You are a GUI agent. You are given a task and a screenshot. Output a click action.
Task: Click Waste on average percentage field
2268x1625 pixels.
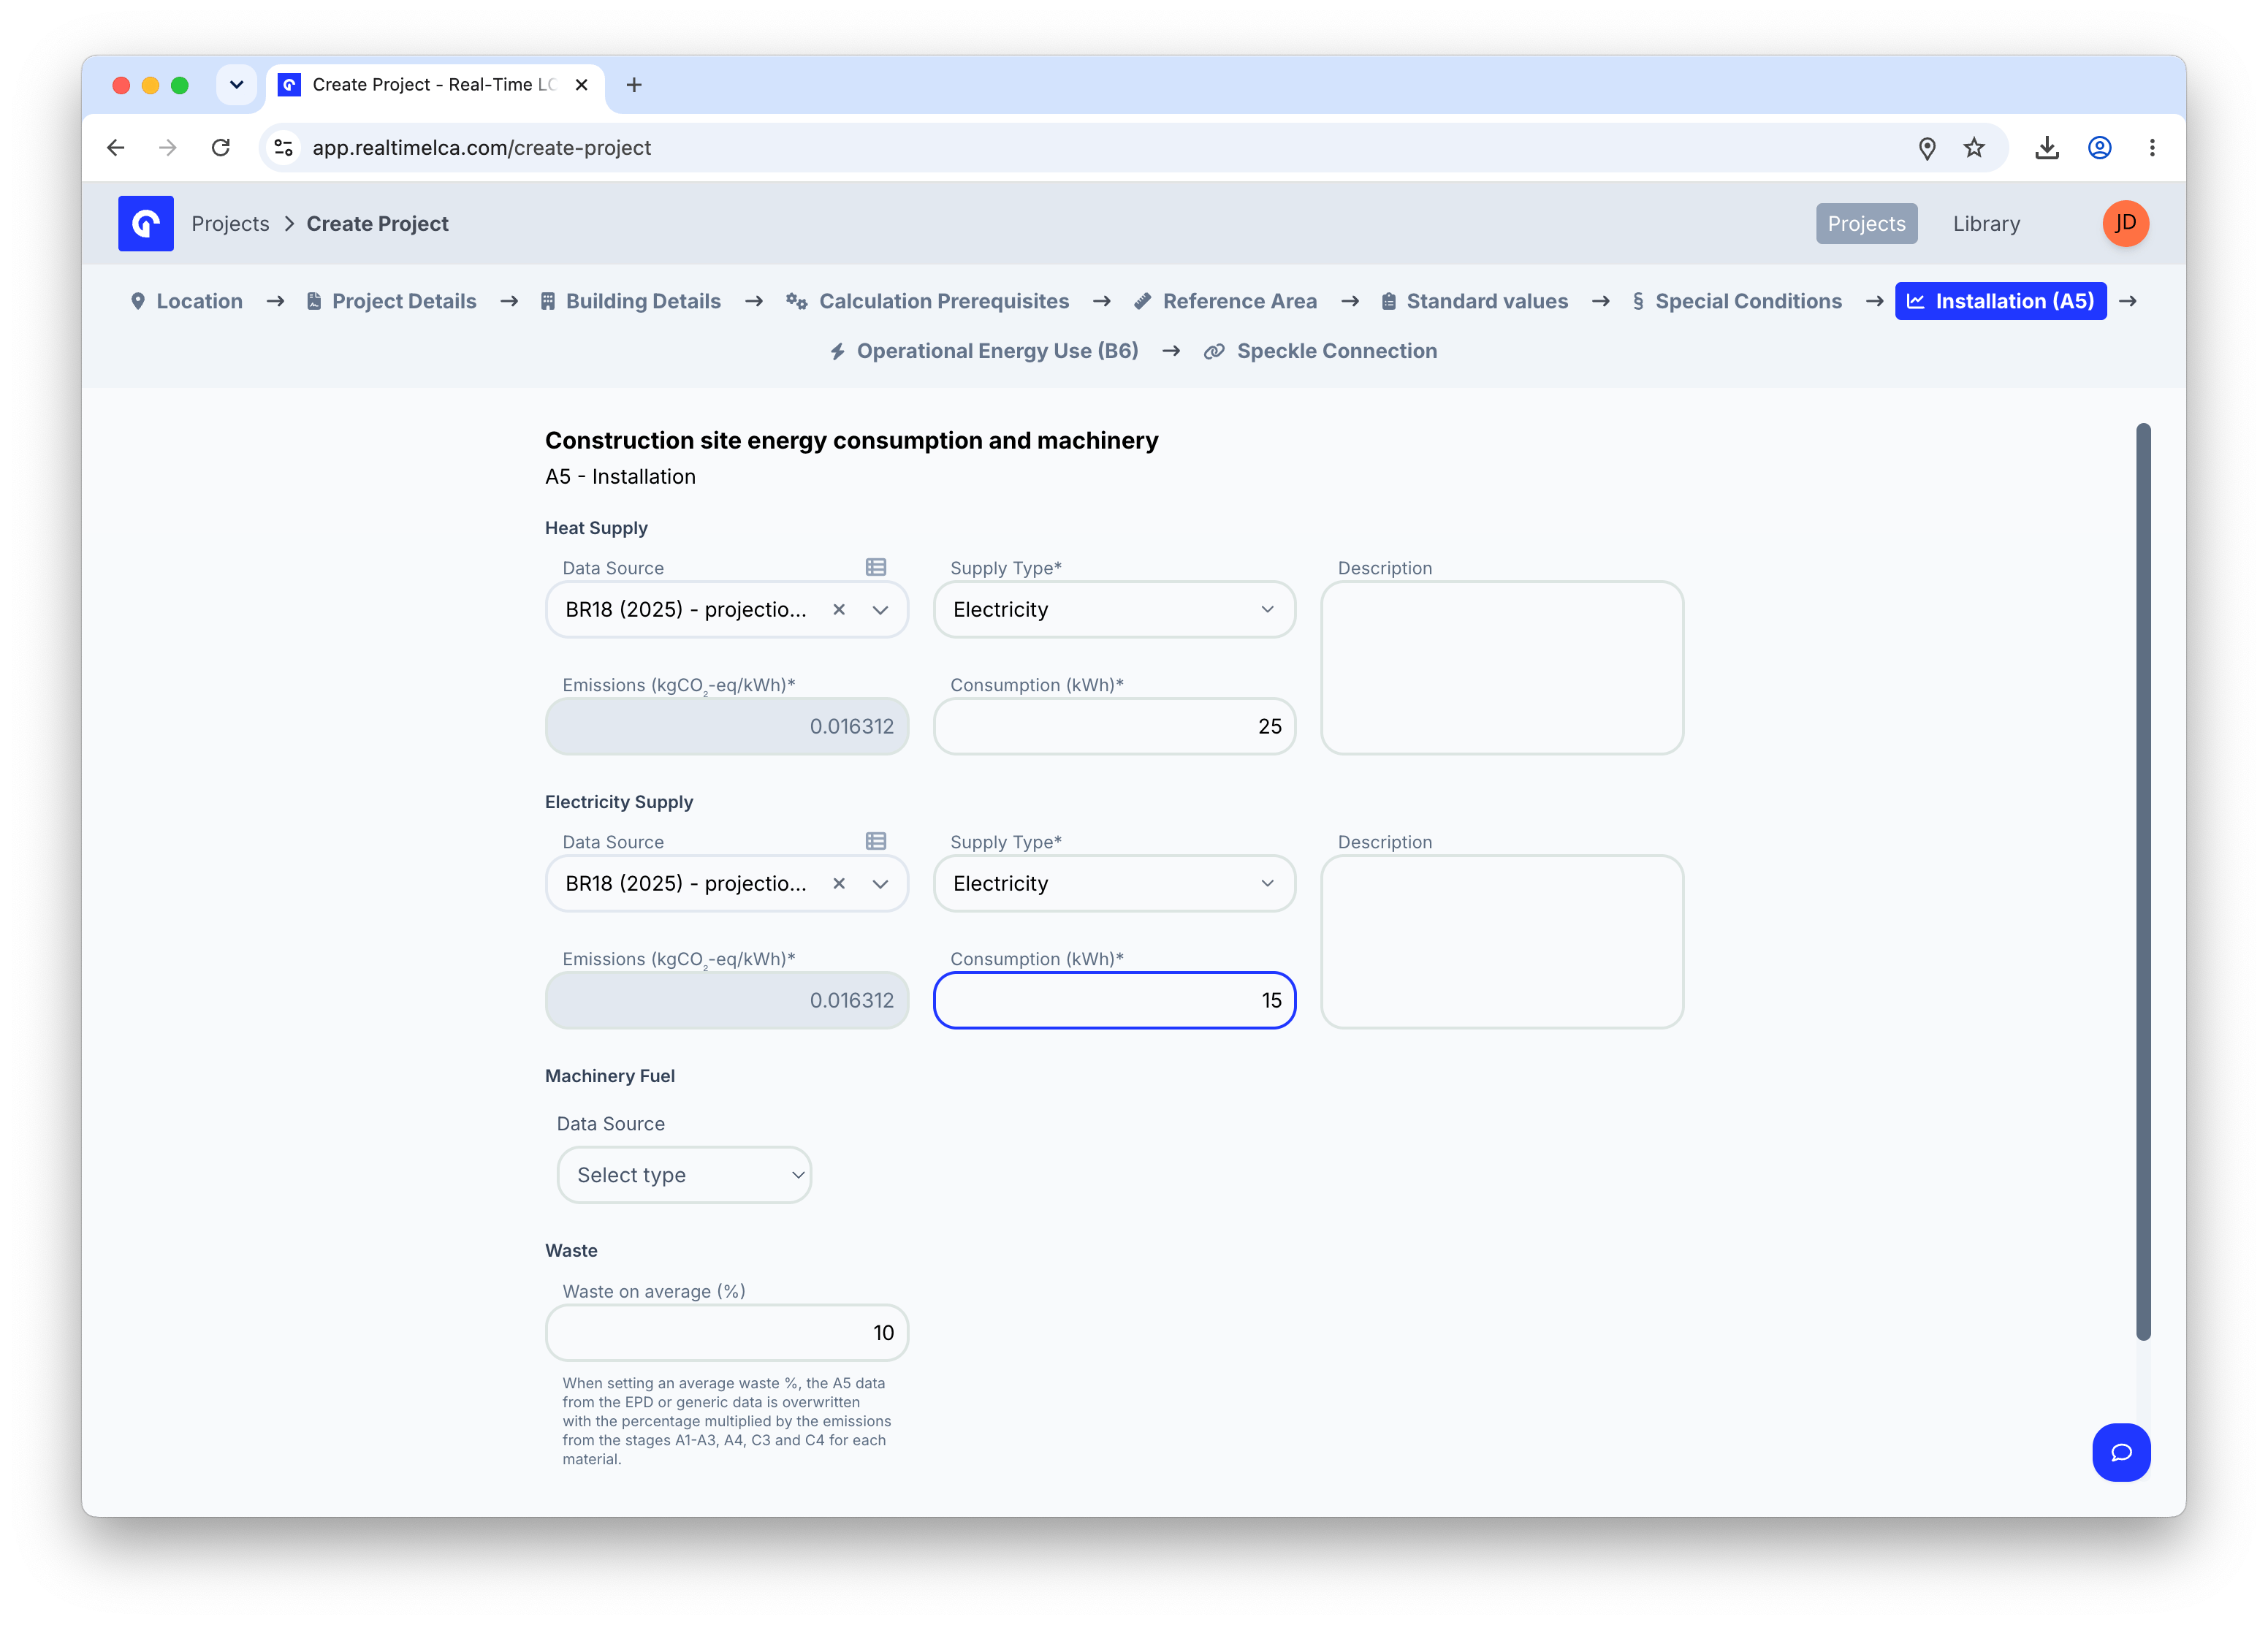pyautogui.click(x=726, y=1332)
